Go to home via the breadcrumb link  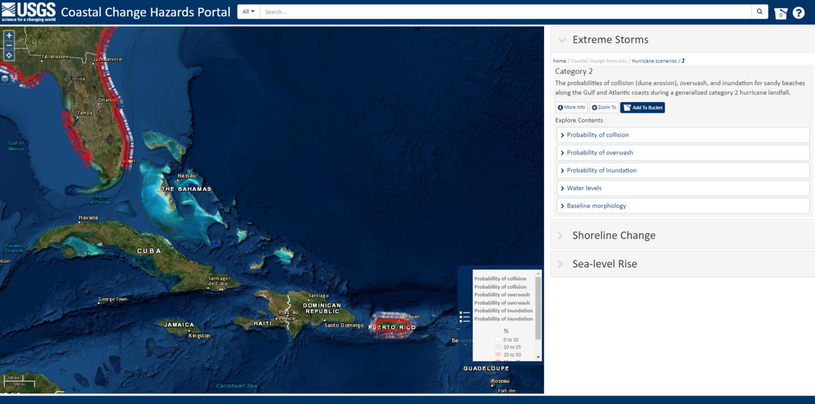[559, 60]
